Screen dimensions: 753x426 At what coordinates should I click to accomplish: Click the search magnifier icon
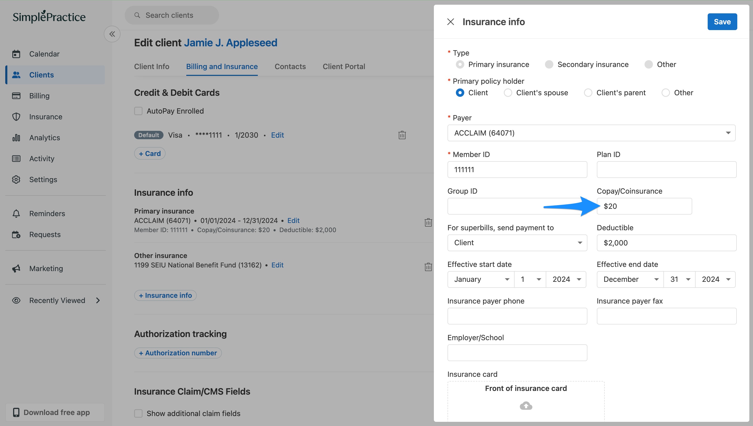click(137, 15)
